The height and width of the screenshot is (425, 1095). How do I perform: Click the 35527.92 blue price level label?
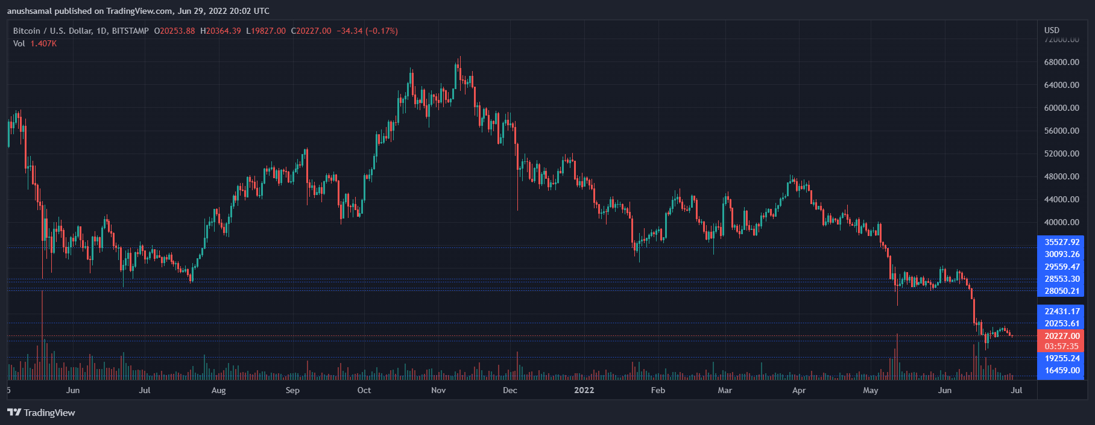[1061, 242]
